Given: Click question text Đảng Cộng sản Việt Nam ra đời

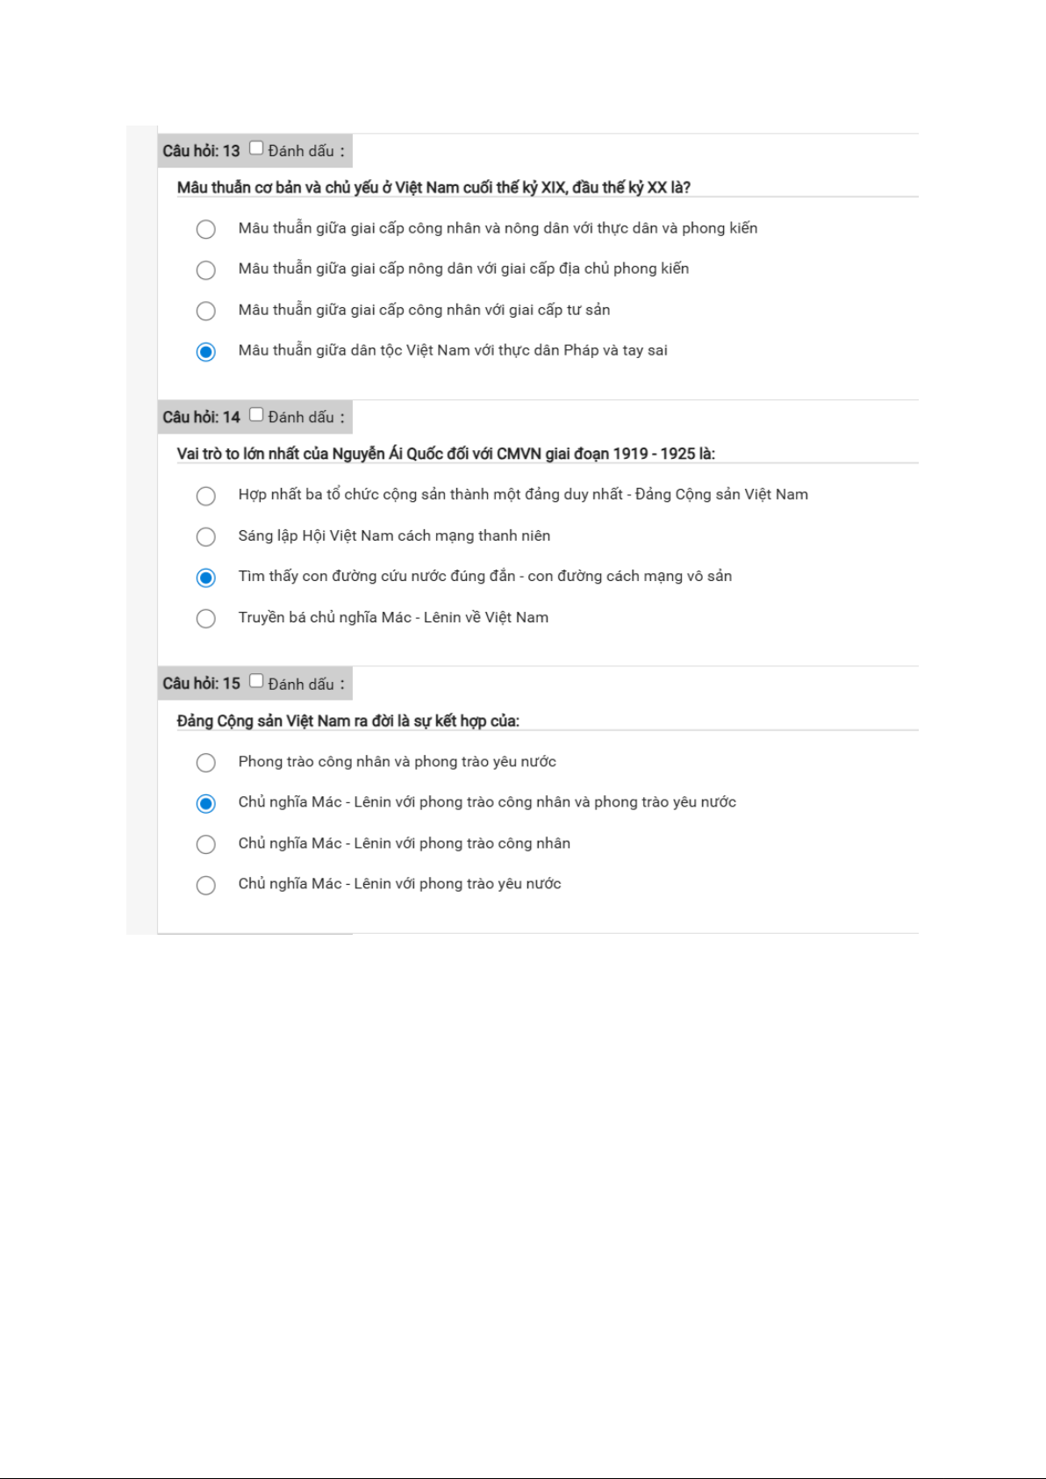Looking at the screenshot, I should coord(347,721).
